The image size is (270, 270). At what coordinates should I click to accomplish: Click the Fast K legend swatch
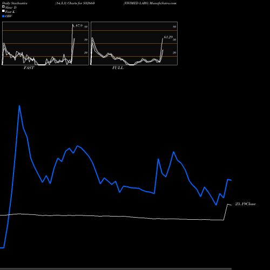coord(3,11)
